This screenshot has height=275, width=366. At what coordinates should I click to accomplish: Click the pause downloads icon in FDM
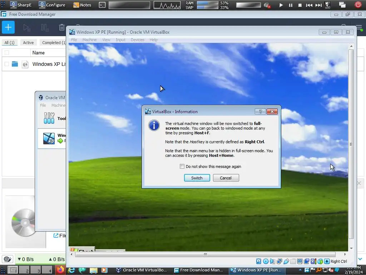tap(44, 28)
